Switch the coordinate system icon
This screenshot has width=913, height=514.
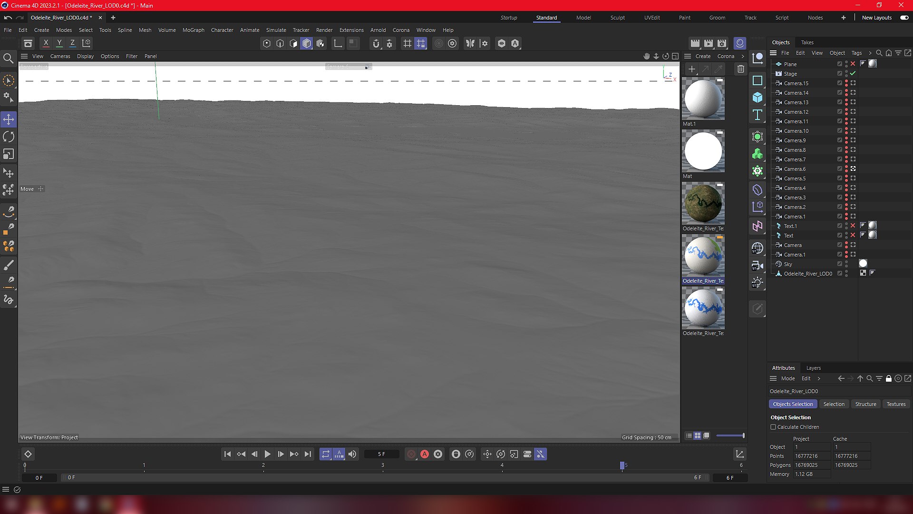pyautogui.click(x=87, y=43)
